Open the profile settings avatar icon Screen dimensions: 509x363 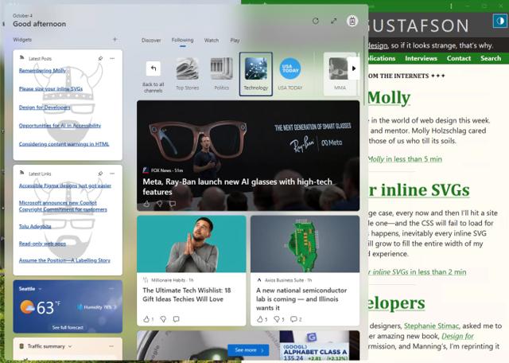(352, 21)
